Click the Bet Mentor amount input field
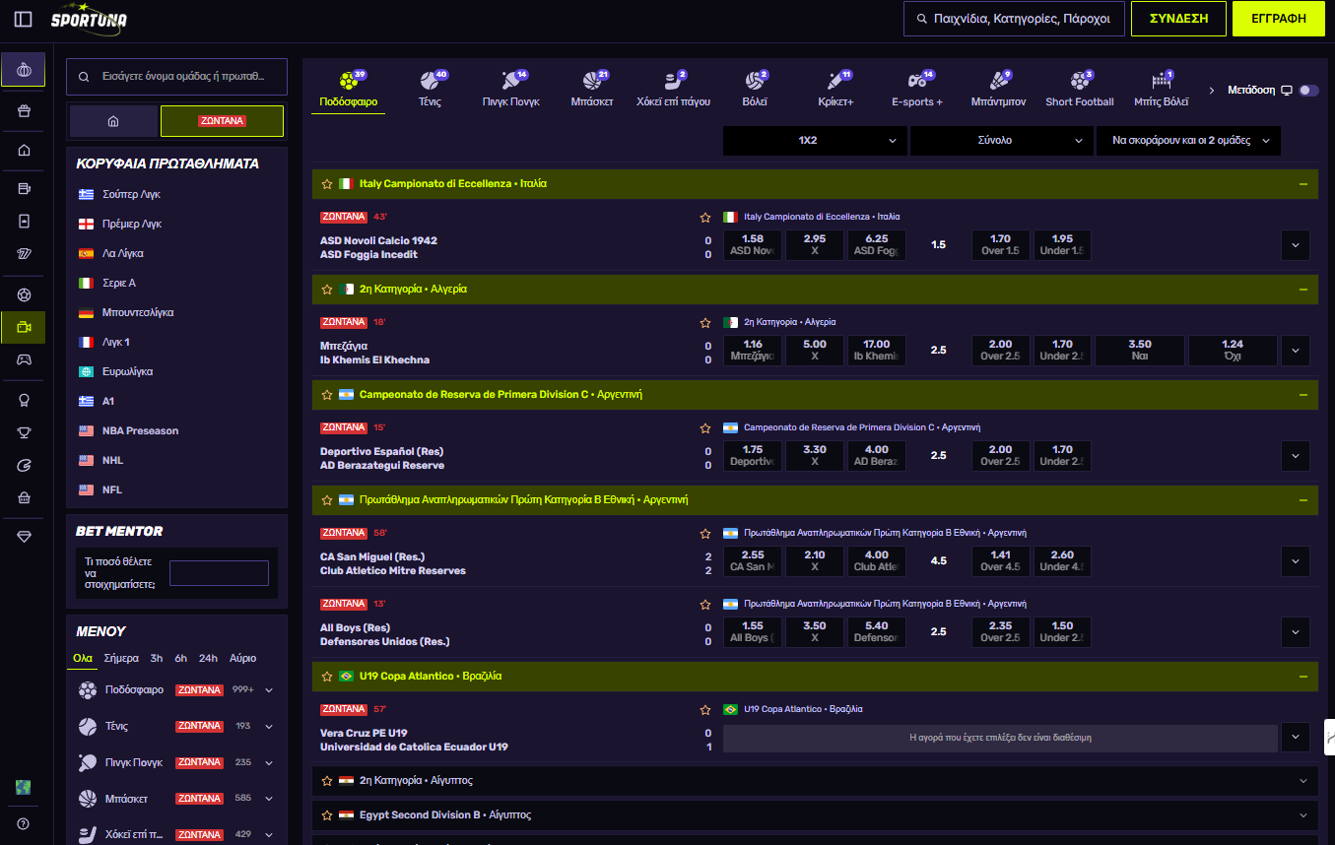This screenshot has width=1335, height=845. 219,573
